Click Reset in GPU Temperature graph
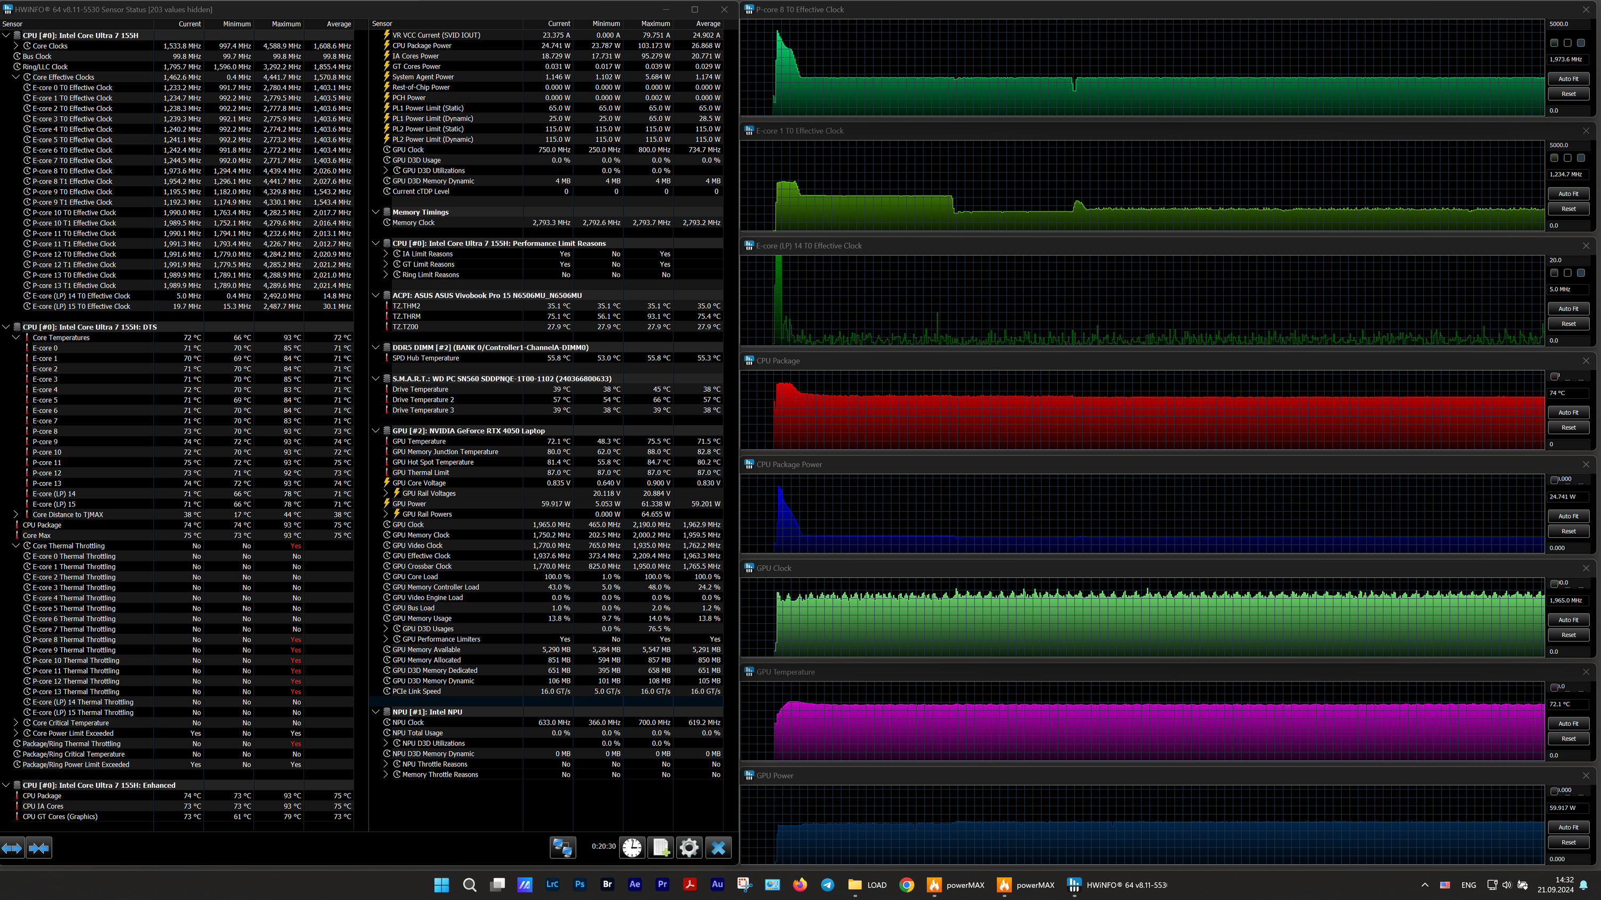This screenshot has height=900, width=1601. [x=1568, y=738]
